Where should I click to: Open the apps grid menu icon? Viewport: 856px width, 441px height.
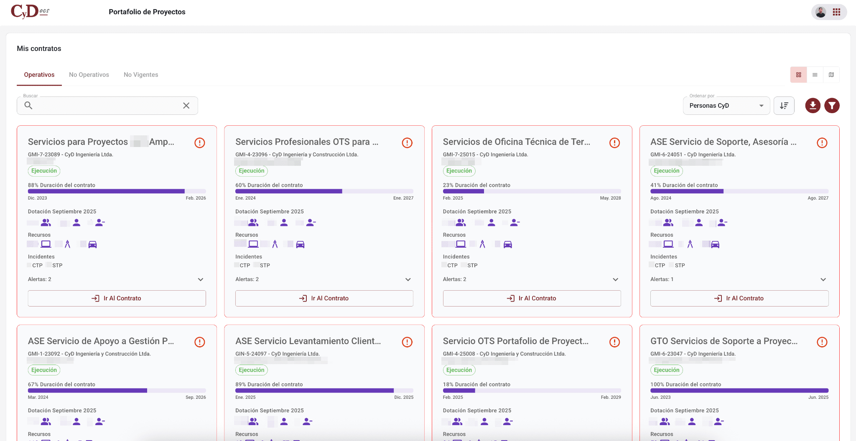pos(836,12)
